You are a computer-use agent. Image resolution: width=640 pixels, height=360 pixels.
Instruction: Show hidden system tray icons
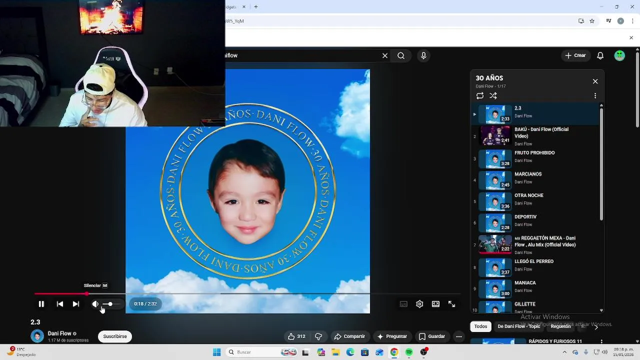pyautogui.click(x=564, y=352)
